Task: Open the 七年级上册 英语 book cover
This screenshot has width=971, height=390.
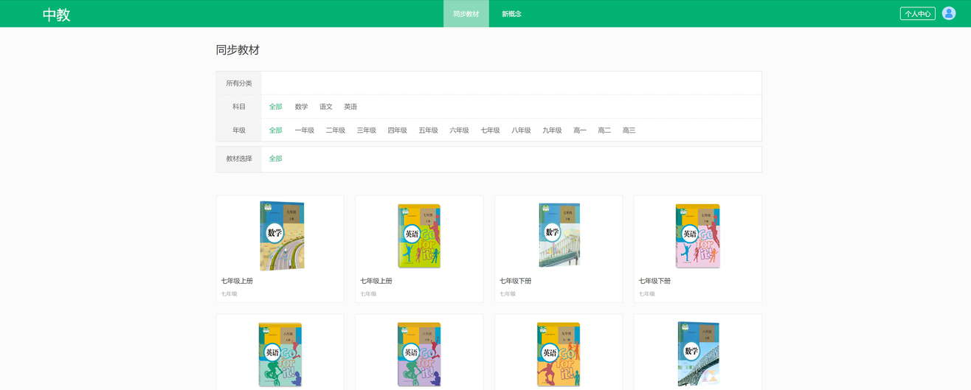Action: click(x=419, y=236)
